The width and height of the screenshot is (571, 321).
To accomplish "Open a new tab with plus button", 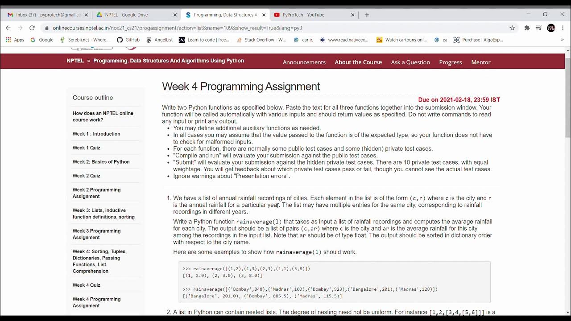I will click(367, 15).
